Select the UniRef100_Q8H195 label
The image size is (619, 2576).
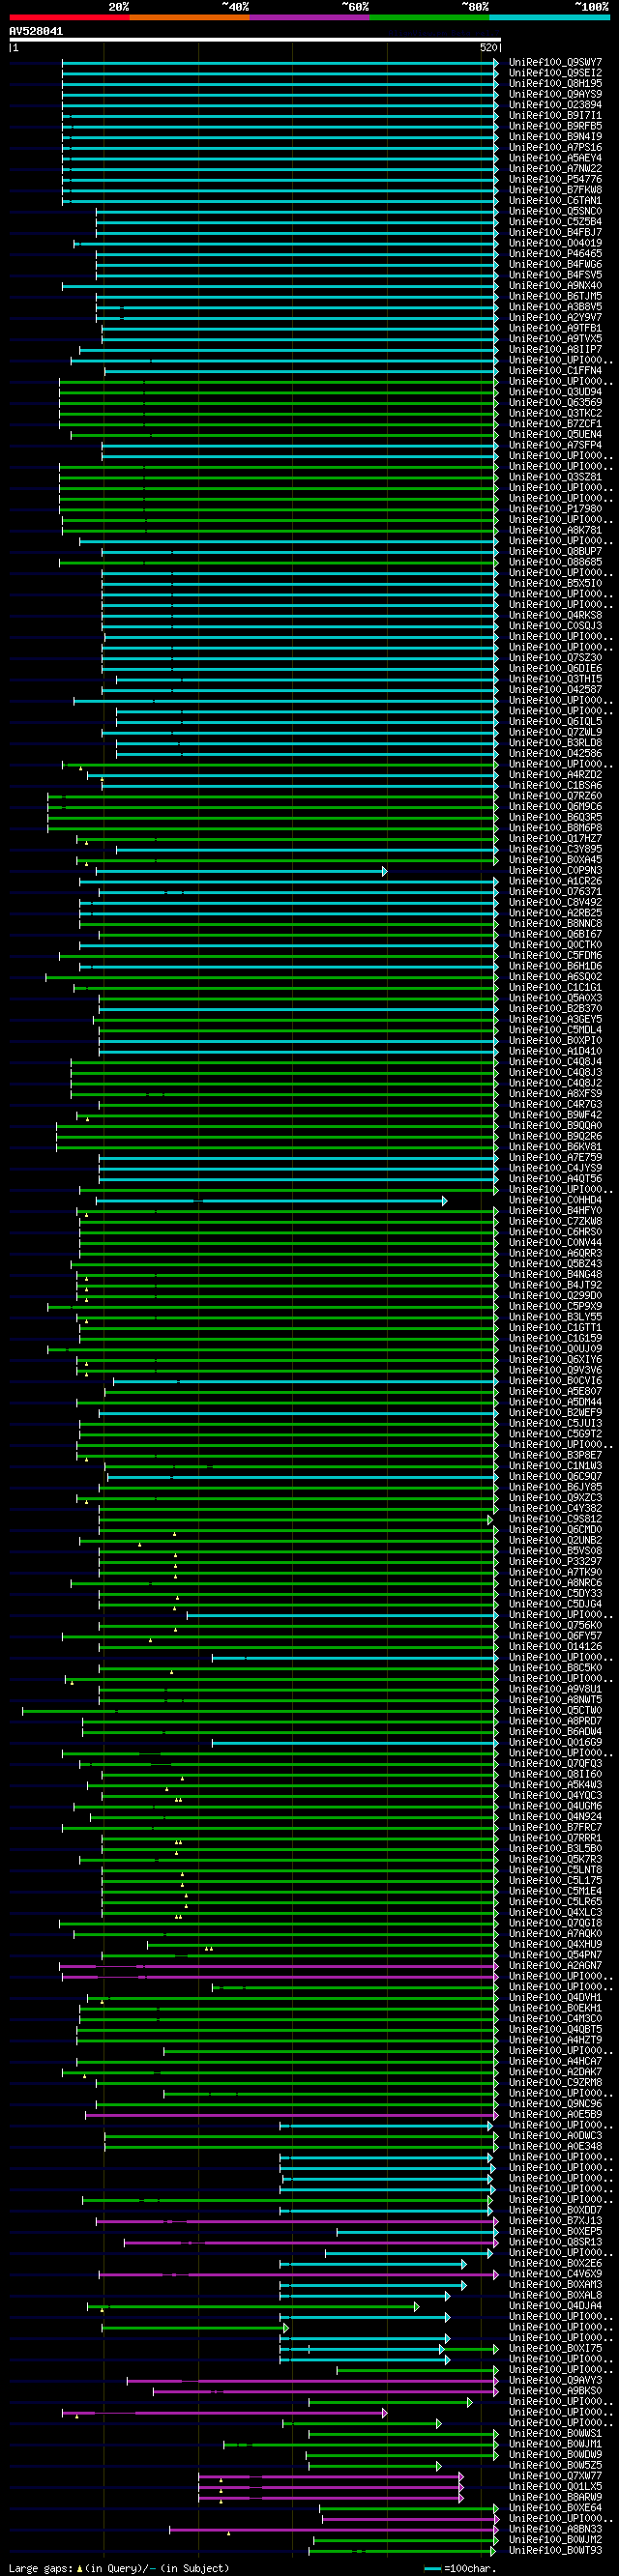pyautogui.click(x=555, y=84)
